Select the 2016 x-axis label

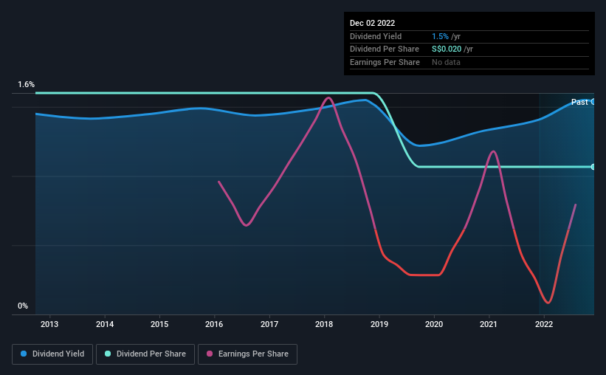coord(214,324)
